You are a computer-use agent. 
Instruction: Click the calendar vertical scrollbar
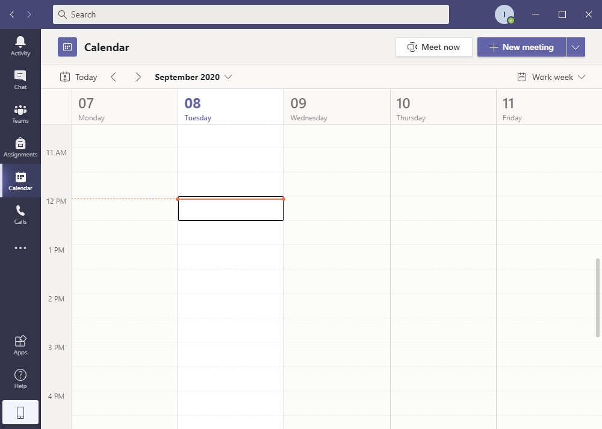tap(598, 297)
